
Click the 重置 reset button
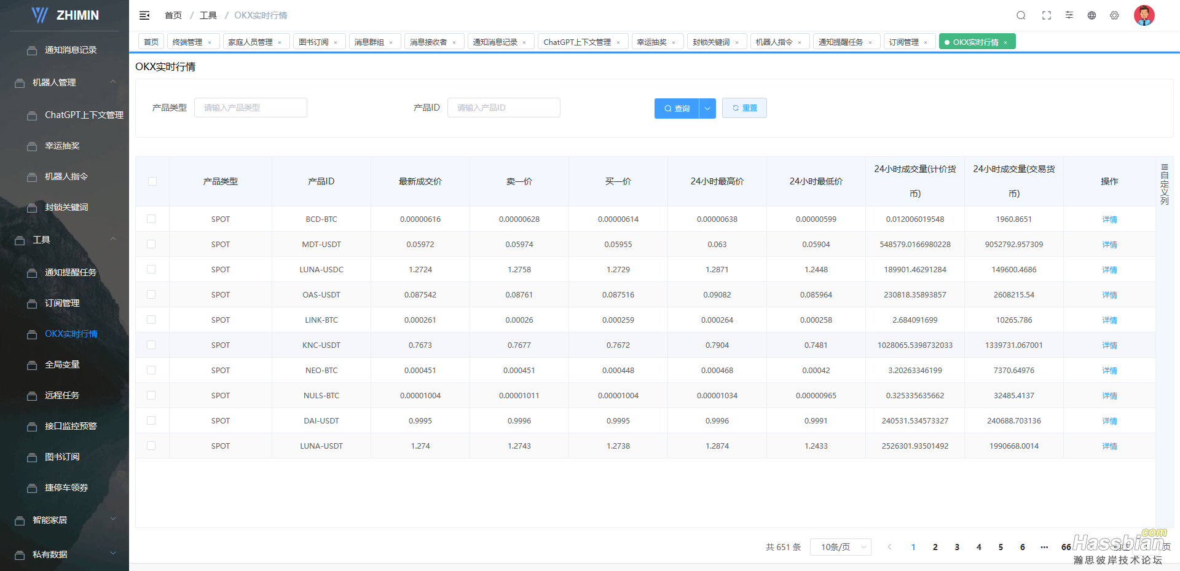tap(744, 108)
